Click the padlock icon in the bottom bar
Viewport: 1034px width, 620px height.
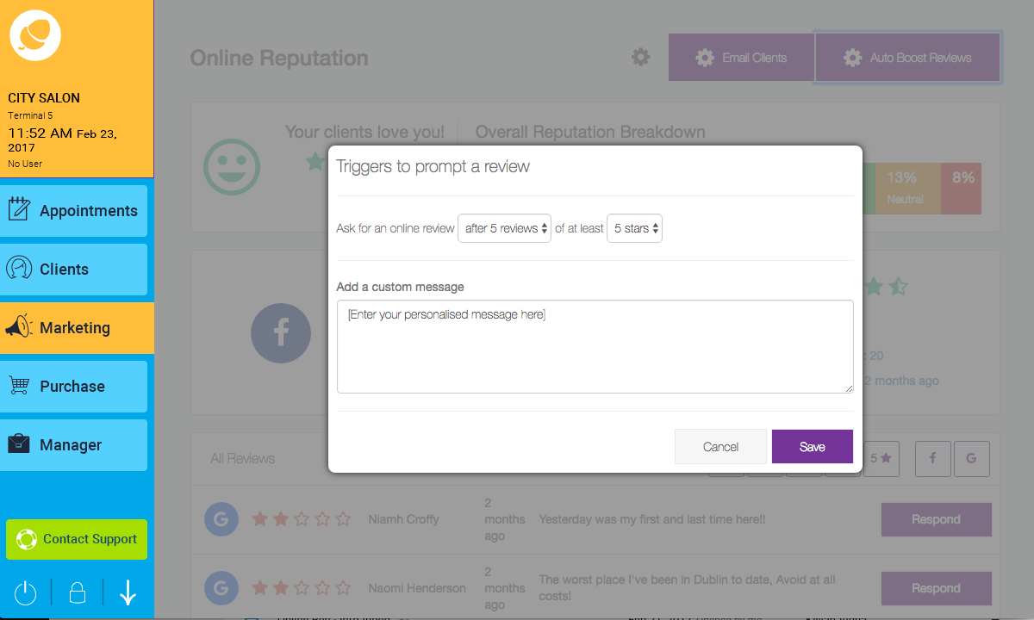(76, 592)
